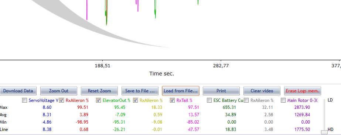The image size is (341, 135).
Task: Load log data from file
Action: [x=181, y=91]
